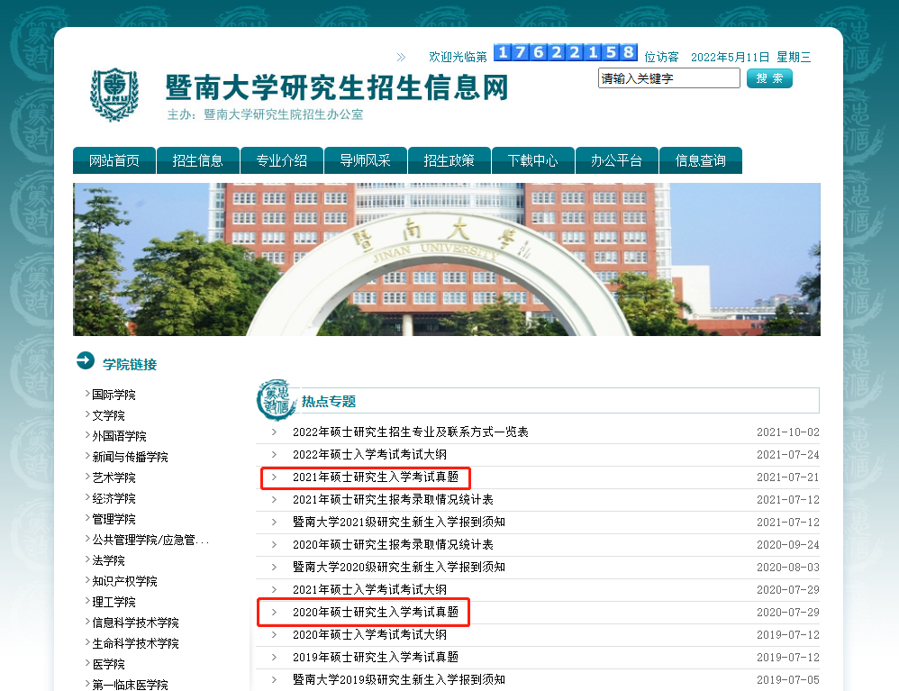Focus the 请输入关键字 search field
899x691 pixels.
tap(669, 78)
